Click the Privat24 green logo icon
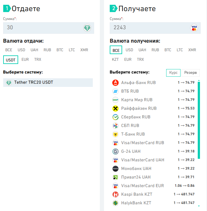This screenshot has width=207, height=211. pyautogui.click(x=115, y=177)
